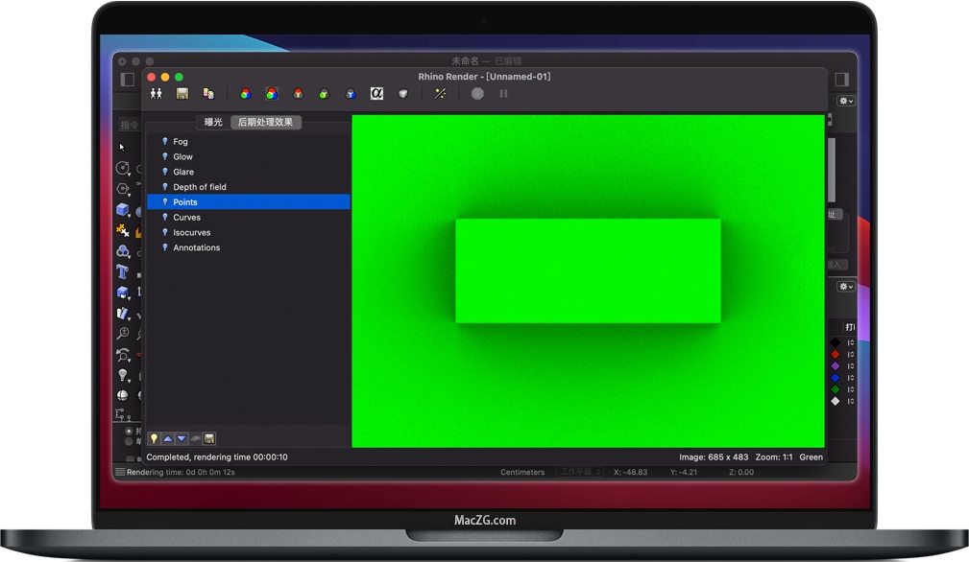969x562 pixels.
Task: Select Curves in the post effects list
Action: tap(185, 217)
